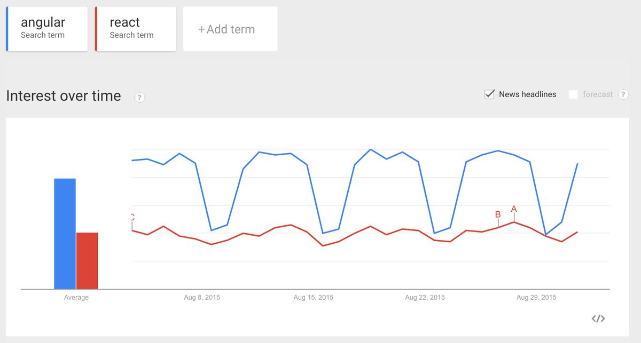Click the Add term button
Image resolution: width=641 pixels, height=343 pixels.
[x=230, y=29]
